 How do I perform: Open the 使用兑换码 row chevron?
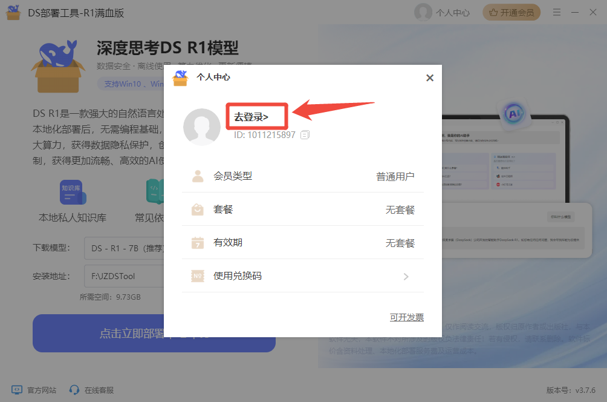click(406, 277)
